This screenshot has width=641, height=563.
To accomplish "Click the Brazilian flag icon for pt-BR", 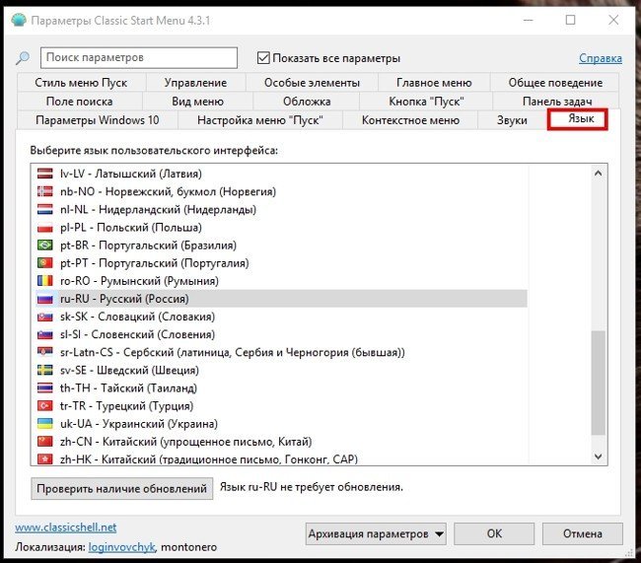I will (x=45, y=245).
